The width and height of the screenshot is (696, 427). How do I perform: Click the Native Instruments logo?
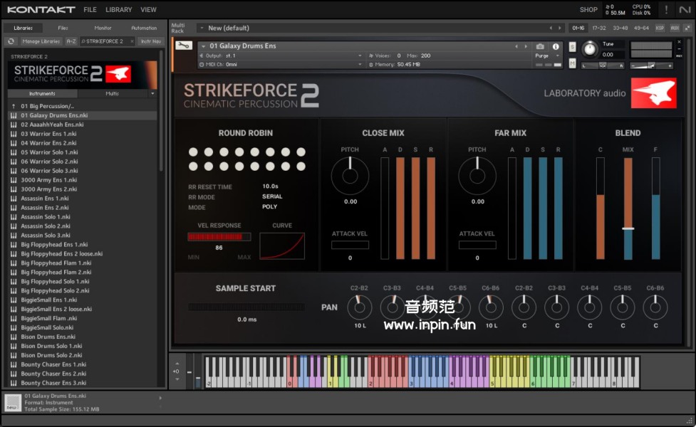685,10
